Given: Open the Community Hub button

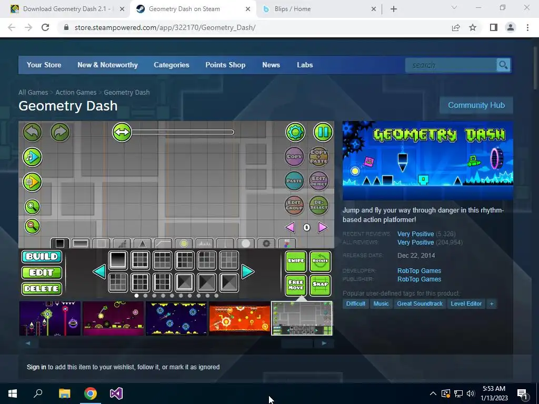Looking at the screenshot, I should click(476, 105).
